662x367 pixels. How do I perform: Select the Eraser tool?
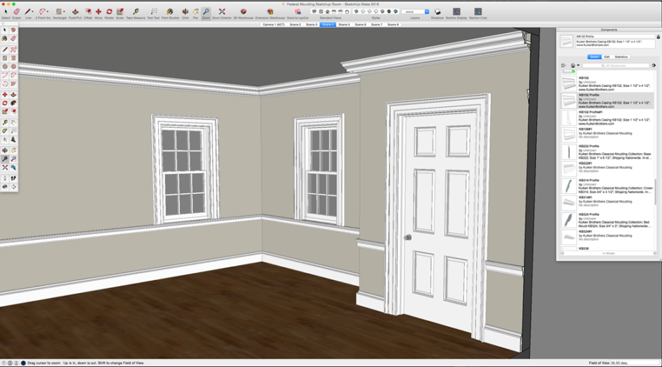coord(17,12)
